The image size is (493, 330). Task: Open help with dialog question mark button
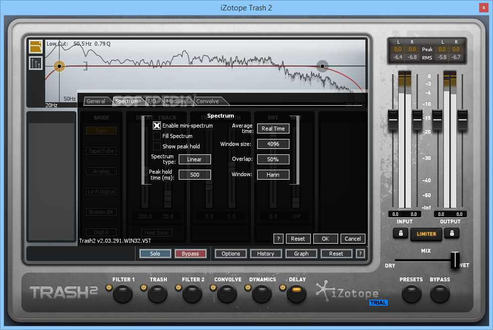(x=278, y=239)
